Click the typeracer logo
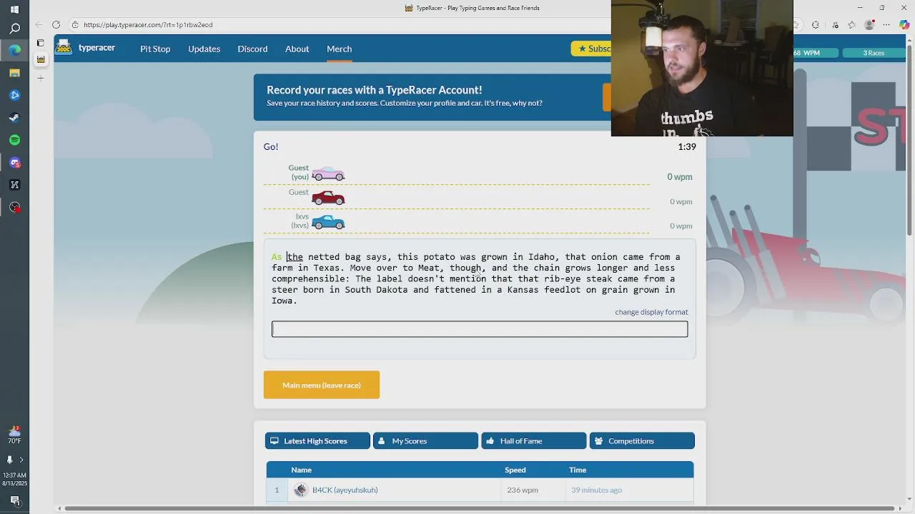The width and height of the screenshot is (915, 514). 85,48
